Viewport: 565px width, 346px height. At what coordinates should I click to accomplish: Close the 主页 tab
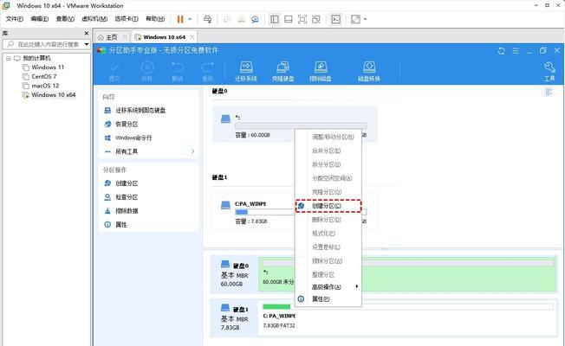coord(125,37)
